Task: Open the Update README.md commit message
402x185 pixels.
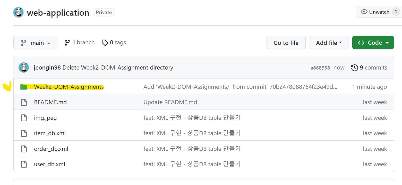Action: coord(170,102)
